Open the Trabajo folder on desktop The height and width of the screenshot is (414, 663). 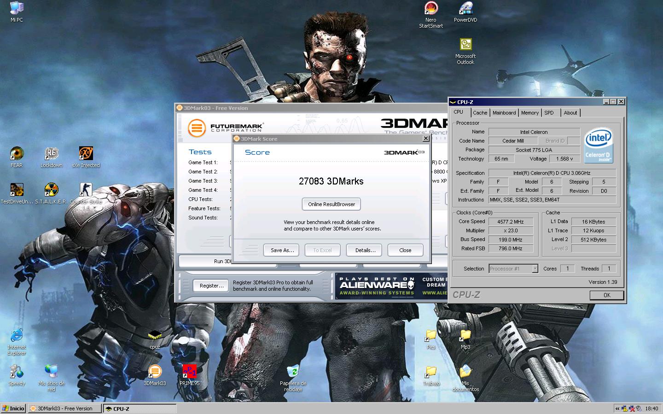(x=431, y=375)
